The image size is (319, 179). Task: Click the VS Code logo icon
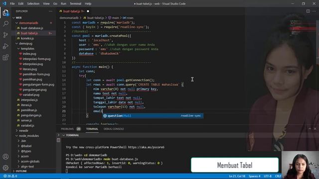pos(4,3)
